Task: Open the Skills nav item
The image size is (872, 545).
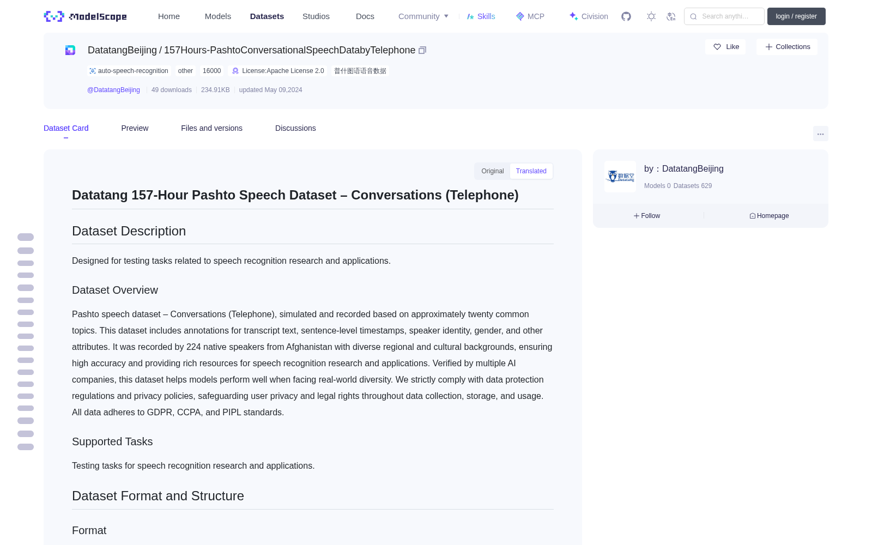Action: pos(481,16)
